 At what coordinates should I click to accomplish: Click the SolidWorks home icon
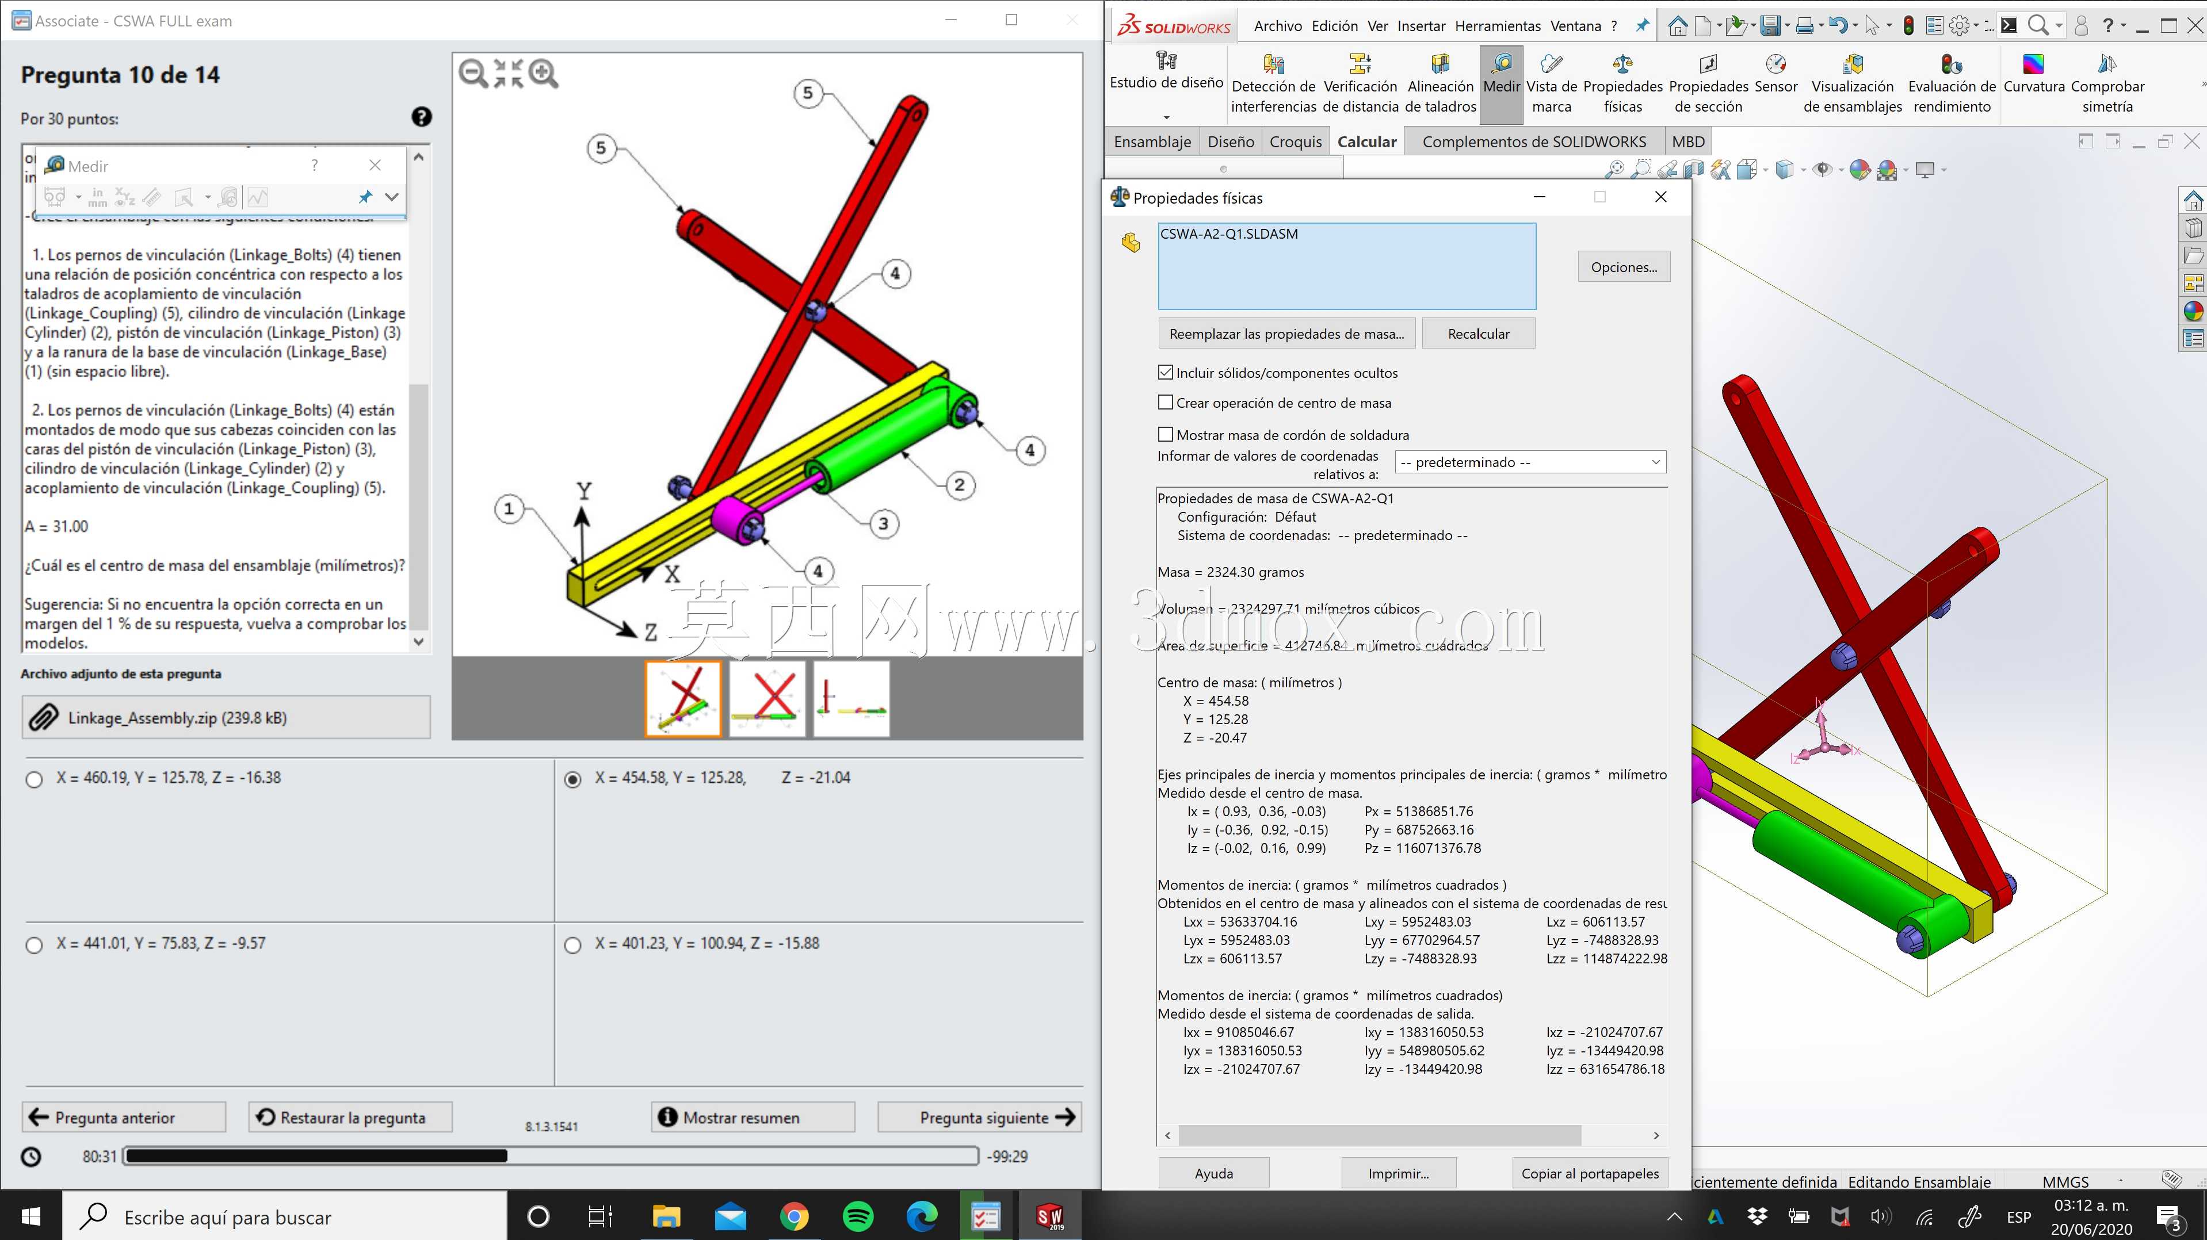pyautogui.click(x=1678, y=26)
